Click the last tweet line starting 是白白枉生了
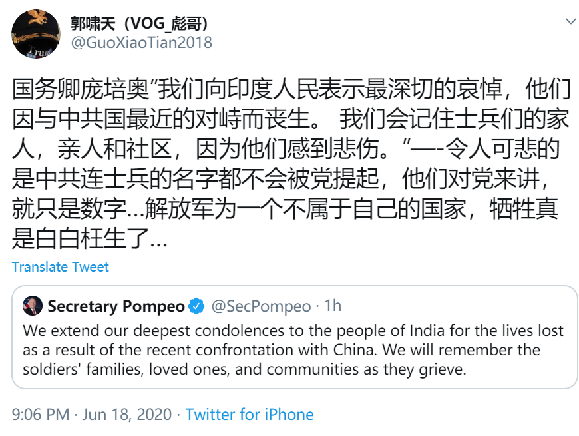The height and width of the screenshot is (436, 579). point(90,239)
